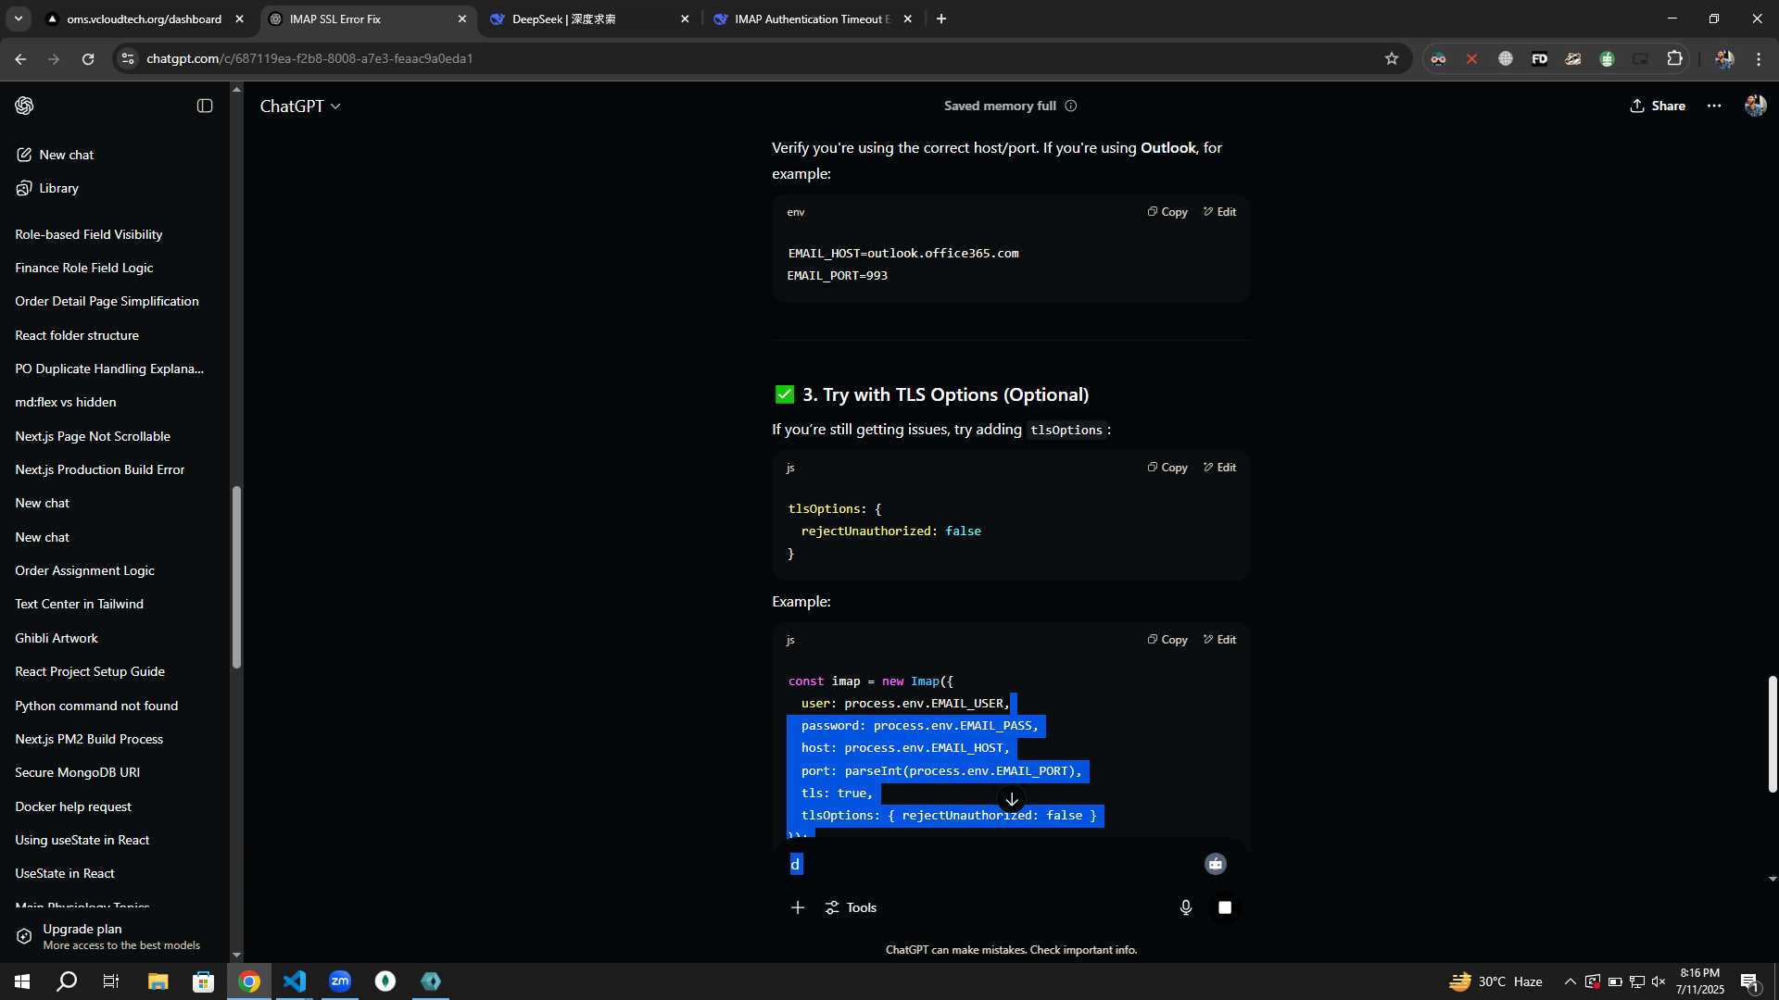
Task: Open Finance Role Field Logic chat
Action: tap(84, 268)
